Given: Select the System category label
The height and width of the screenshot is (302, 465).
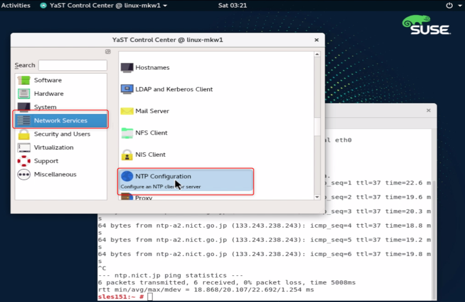Looking at the screenshot, I should coord(45,107).
